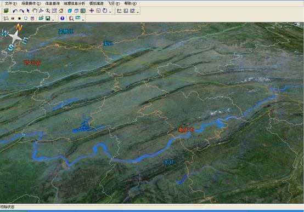The height and width of the screenshot is (212, 304).
Task: Select the hand pan tool
Action: click(35, 10)
